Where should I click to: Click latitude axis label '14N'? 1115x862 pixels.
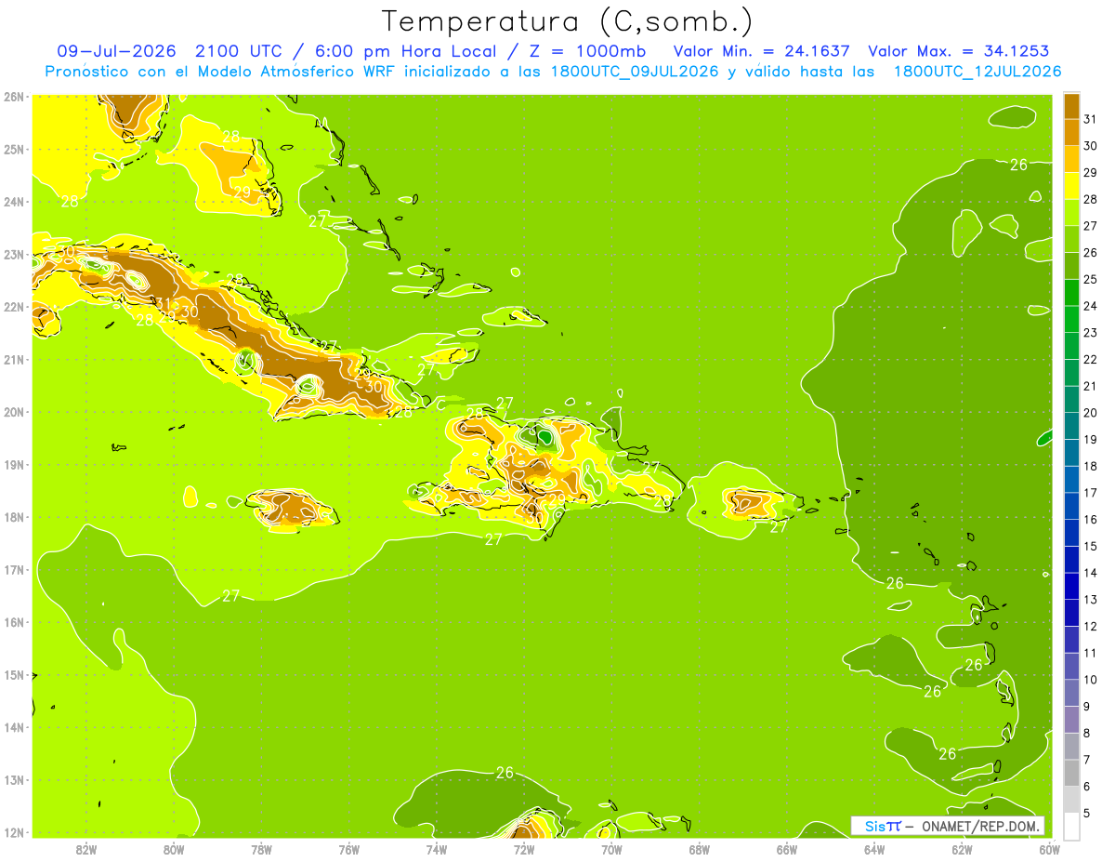click(14, 727)
